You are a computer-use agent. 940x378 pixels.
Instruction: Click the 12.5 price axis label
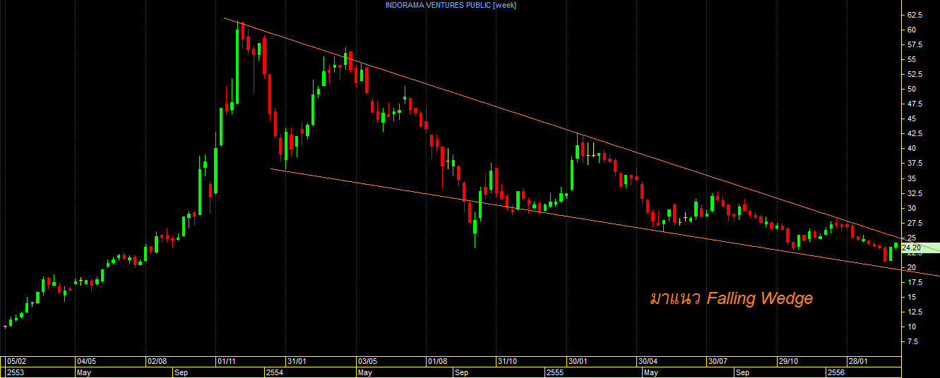click(916, 312)
